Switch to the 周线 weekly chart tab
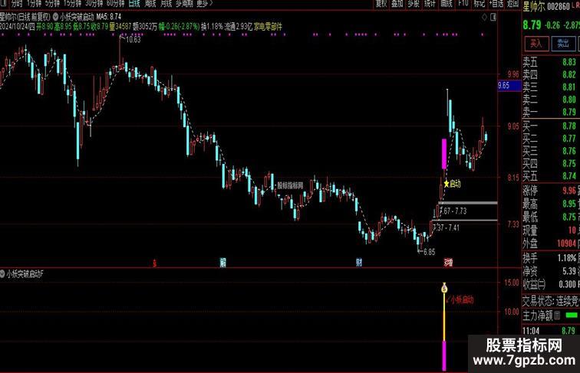Image resolution: width=580 pixels, height=373 pixels. tap(150, 4)
